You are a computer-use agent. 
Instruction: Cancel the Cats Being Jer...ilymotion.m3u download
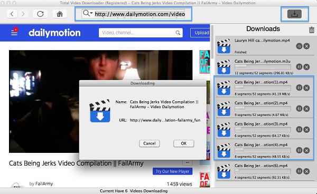click(x=306, y=67)
